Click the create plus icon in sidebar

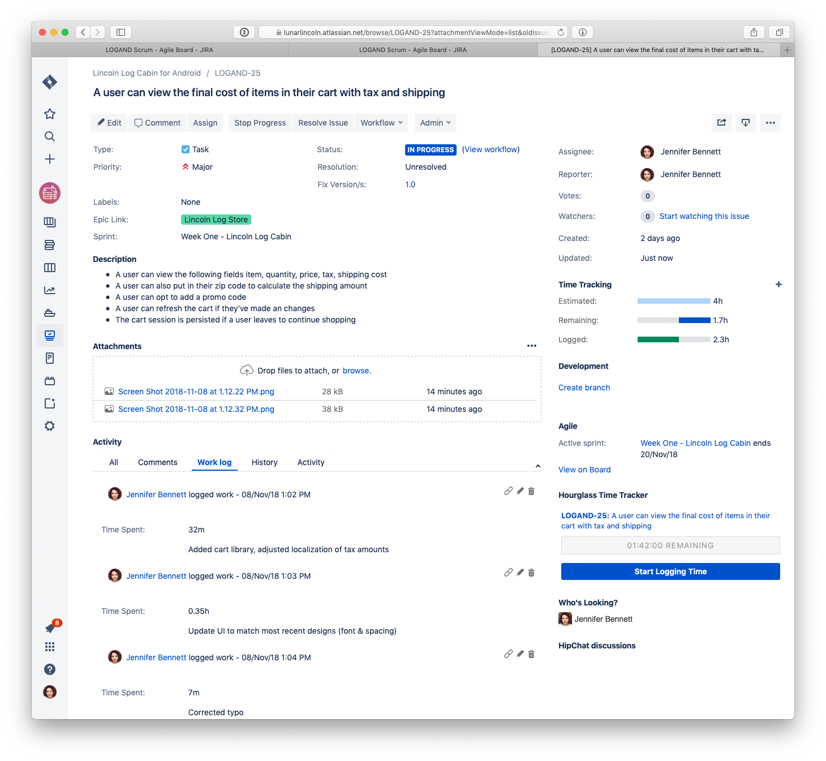(x=50, y=159)
